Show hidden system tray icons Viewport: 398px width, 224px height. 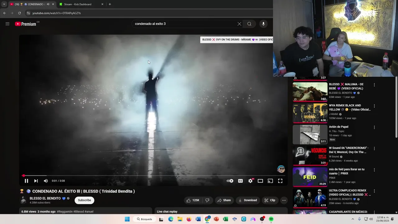(x=353, y=219)
